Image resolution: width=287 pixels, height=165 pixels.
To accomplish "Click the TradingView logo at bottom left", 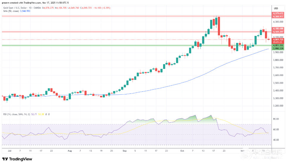I will click(17, 159).
